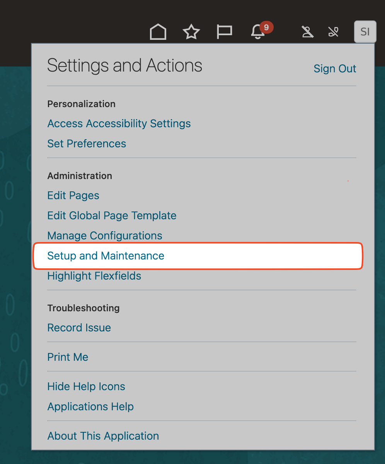Choose Highlight Flexfields option

(94, 276)
